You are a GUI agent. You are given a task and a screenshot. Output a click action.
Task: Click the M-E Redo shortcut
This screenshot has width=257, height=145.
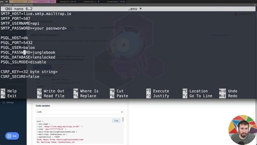228,96
